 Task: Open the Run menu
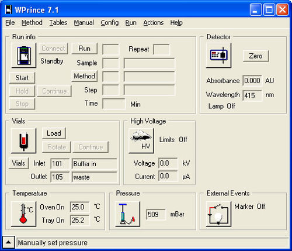131,23
